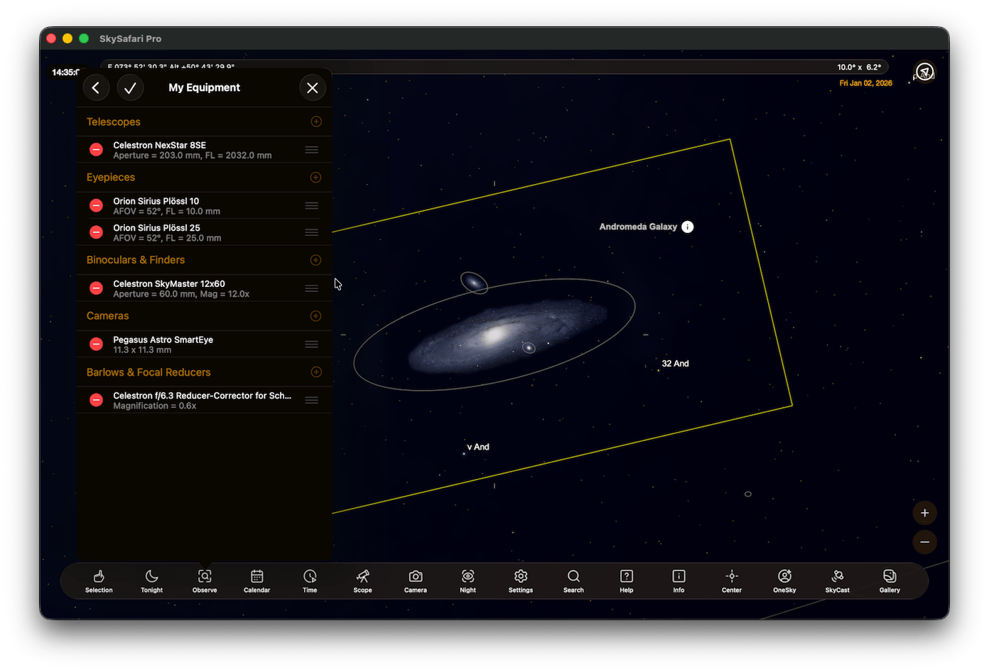The width and height of the screenshot is (989, 672).
Task: Add a new telescope
Action: tap(316, 122)
